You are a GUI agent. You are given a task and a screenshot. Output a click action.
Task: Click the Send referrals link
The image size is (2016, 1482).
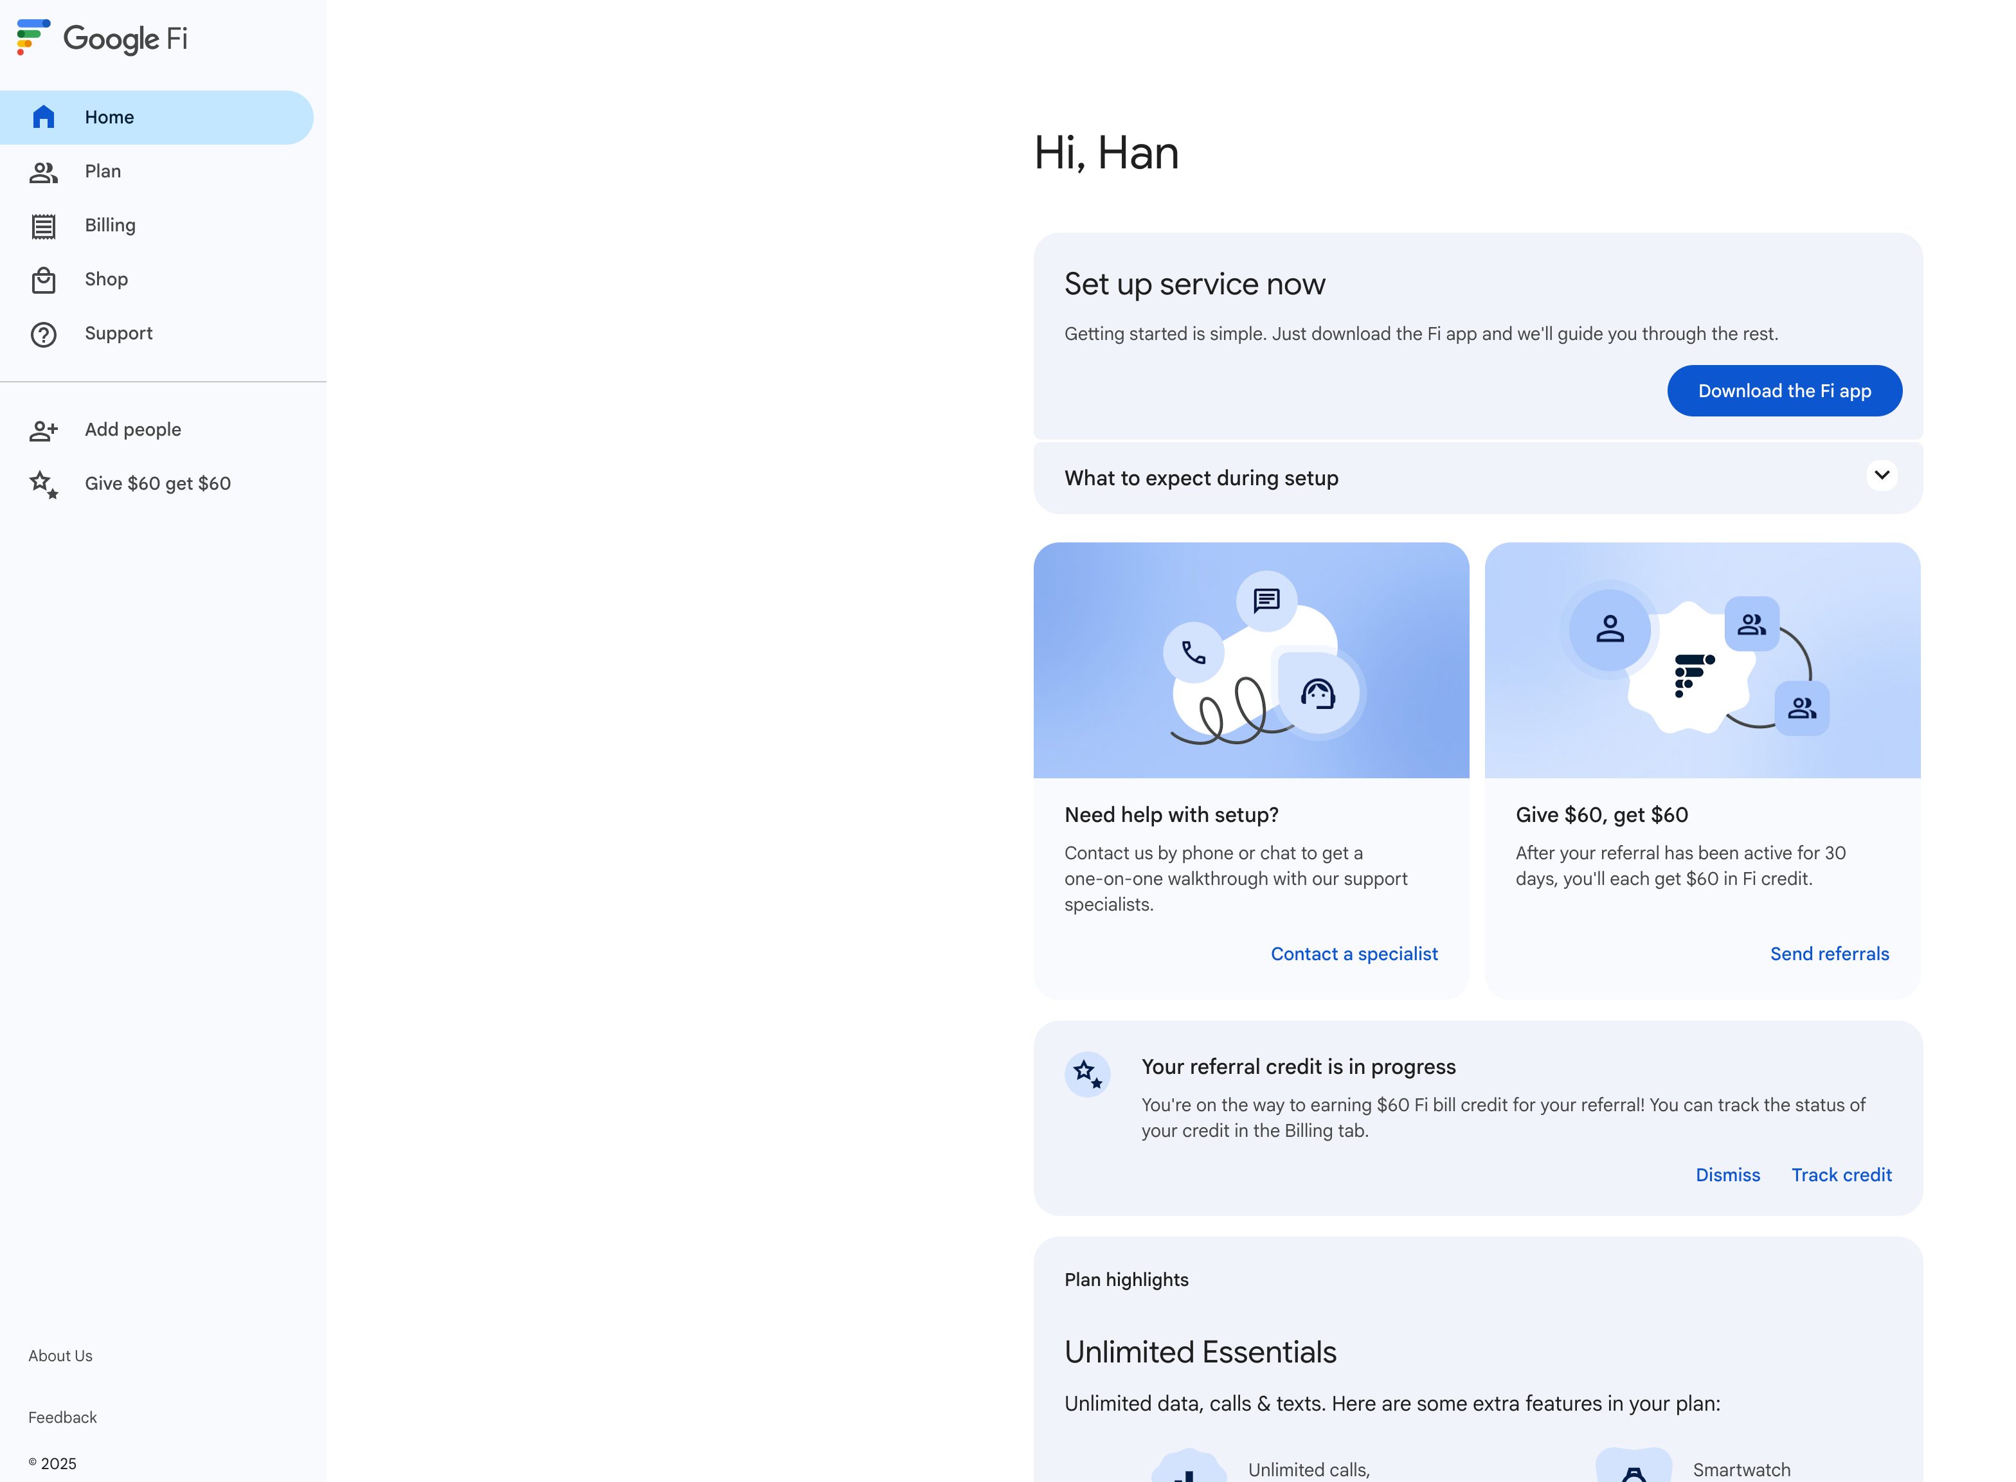(1828, 954)
